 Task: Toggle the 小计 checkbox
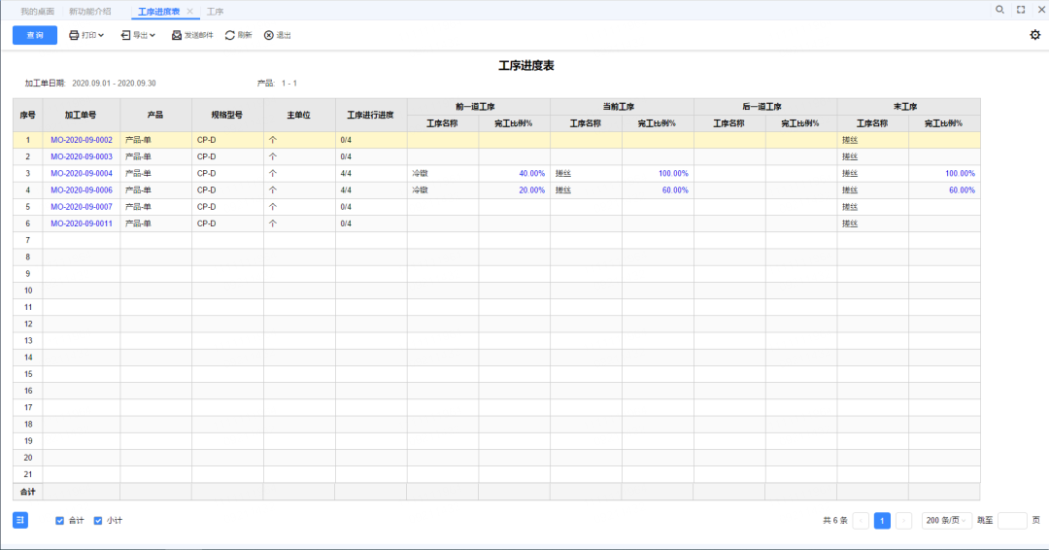[98, 521]
